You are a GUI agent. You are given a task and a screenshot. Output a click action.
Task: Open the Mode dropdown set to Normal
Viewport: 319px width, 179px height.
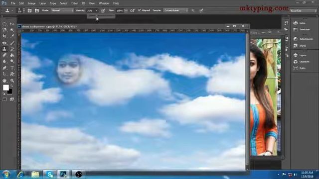[62, 10]
